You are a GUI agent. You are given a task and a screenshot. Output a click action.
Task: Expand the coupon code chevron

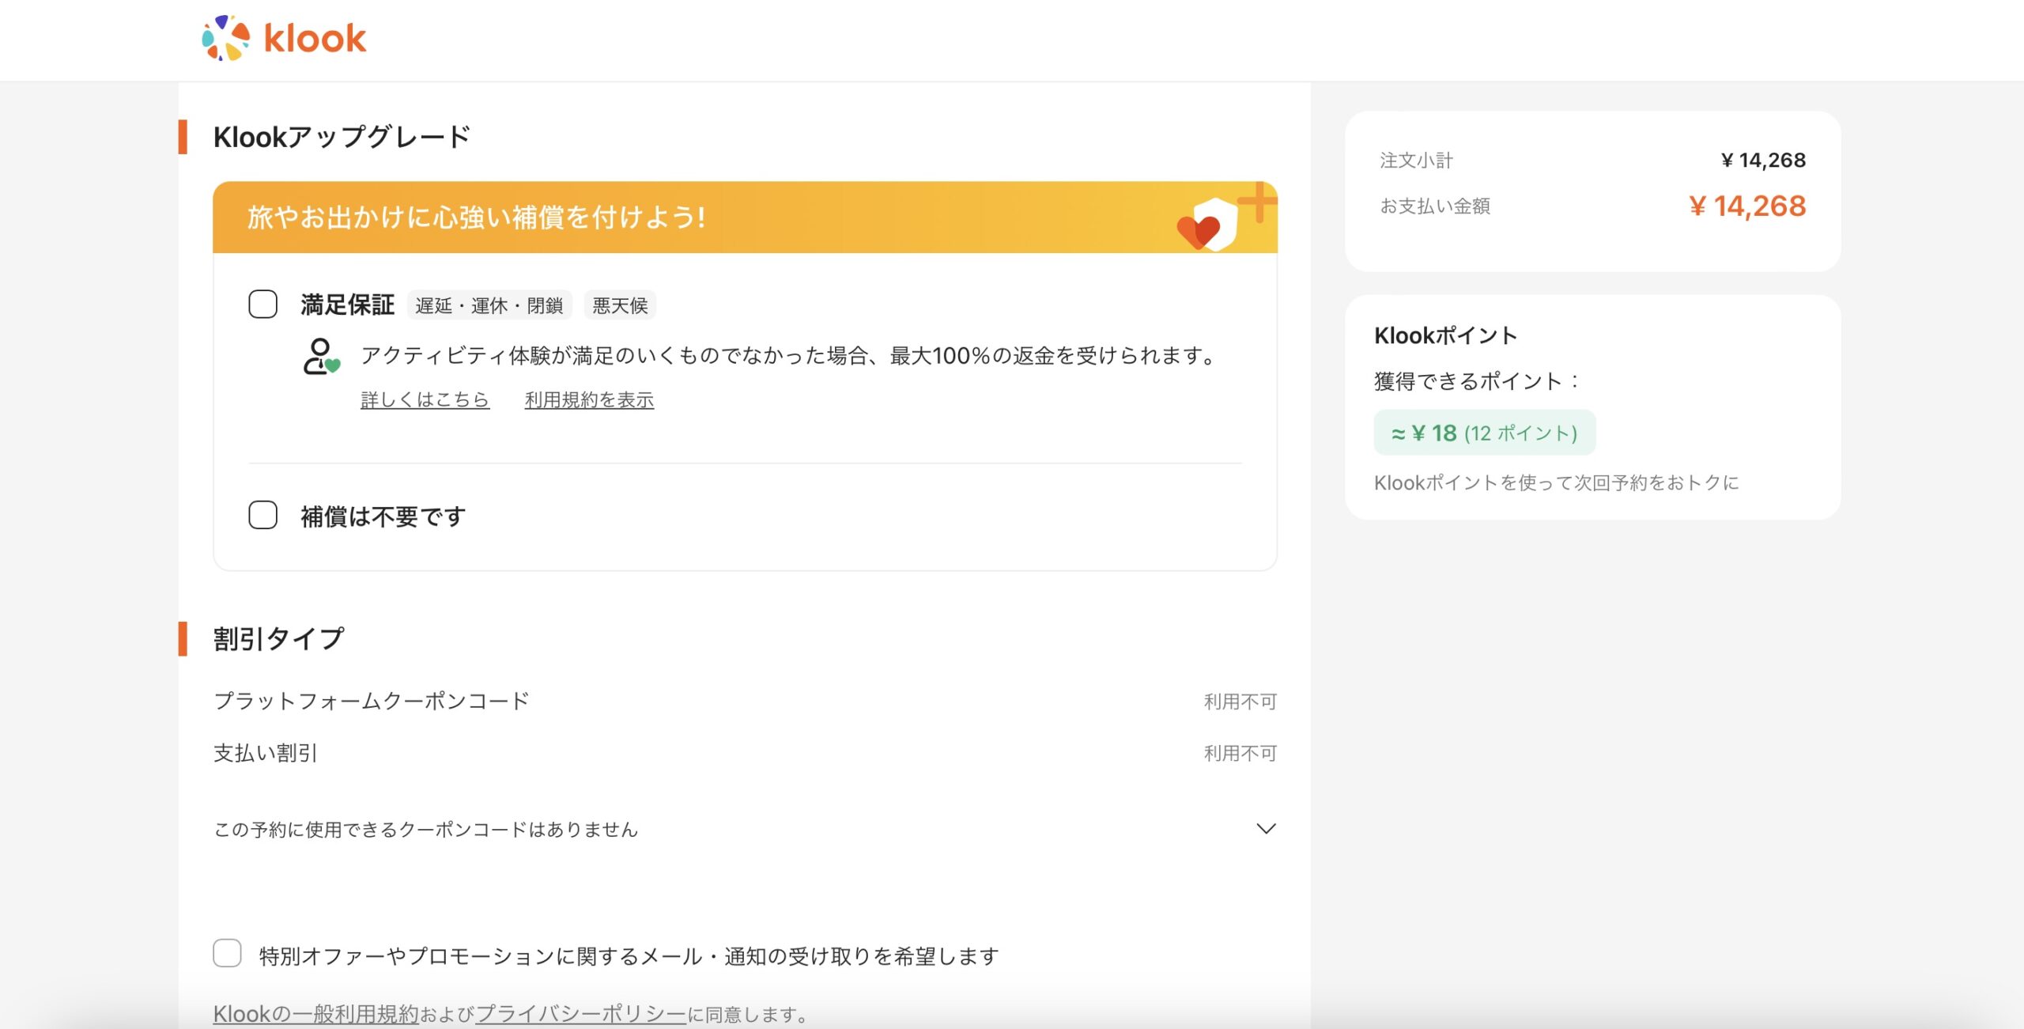pyautogui.click(x=1266, y=829)
